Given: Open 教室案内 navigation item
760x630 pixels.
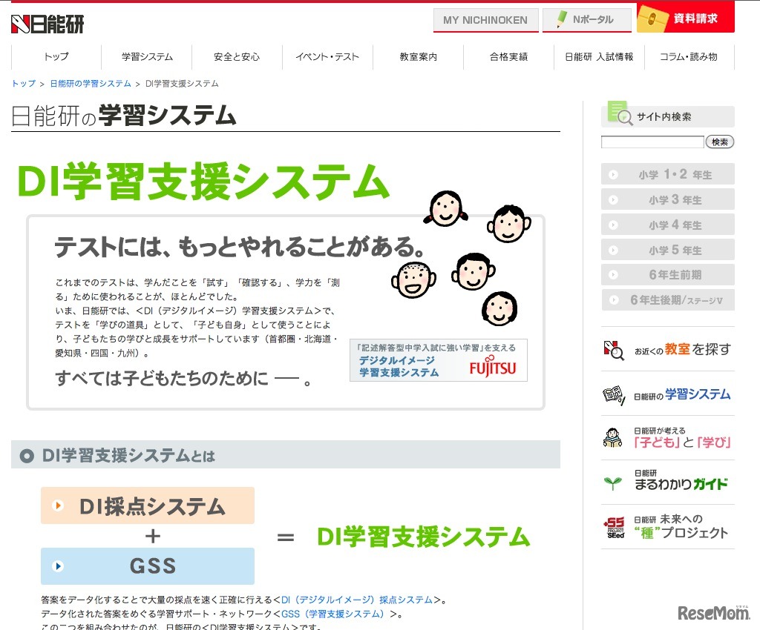Looking at the screenshot, I should point(419,56).
